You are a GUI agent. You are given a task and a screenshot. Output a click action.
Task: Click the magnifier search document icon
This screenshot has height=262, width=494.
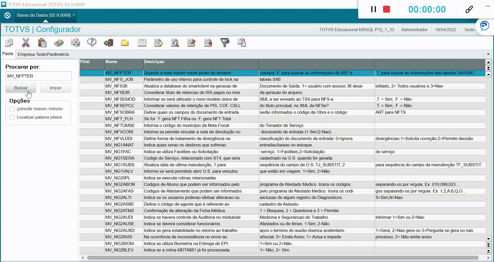click(175, 42)
